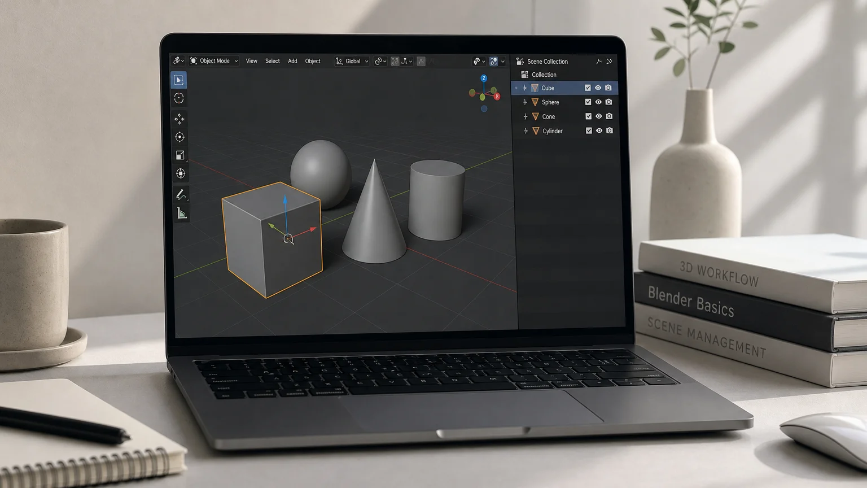Activate the 3D Cursor tool
Image resolution: width=867 pixels, height=488 pixels.
[179, 98]
